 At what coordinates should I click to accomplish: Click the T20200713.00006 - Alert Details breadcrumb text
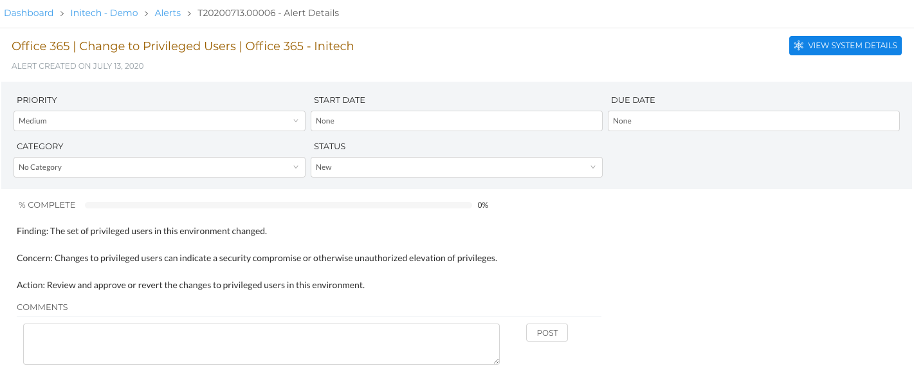[268, 13]
